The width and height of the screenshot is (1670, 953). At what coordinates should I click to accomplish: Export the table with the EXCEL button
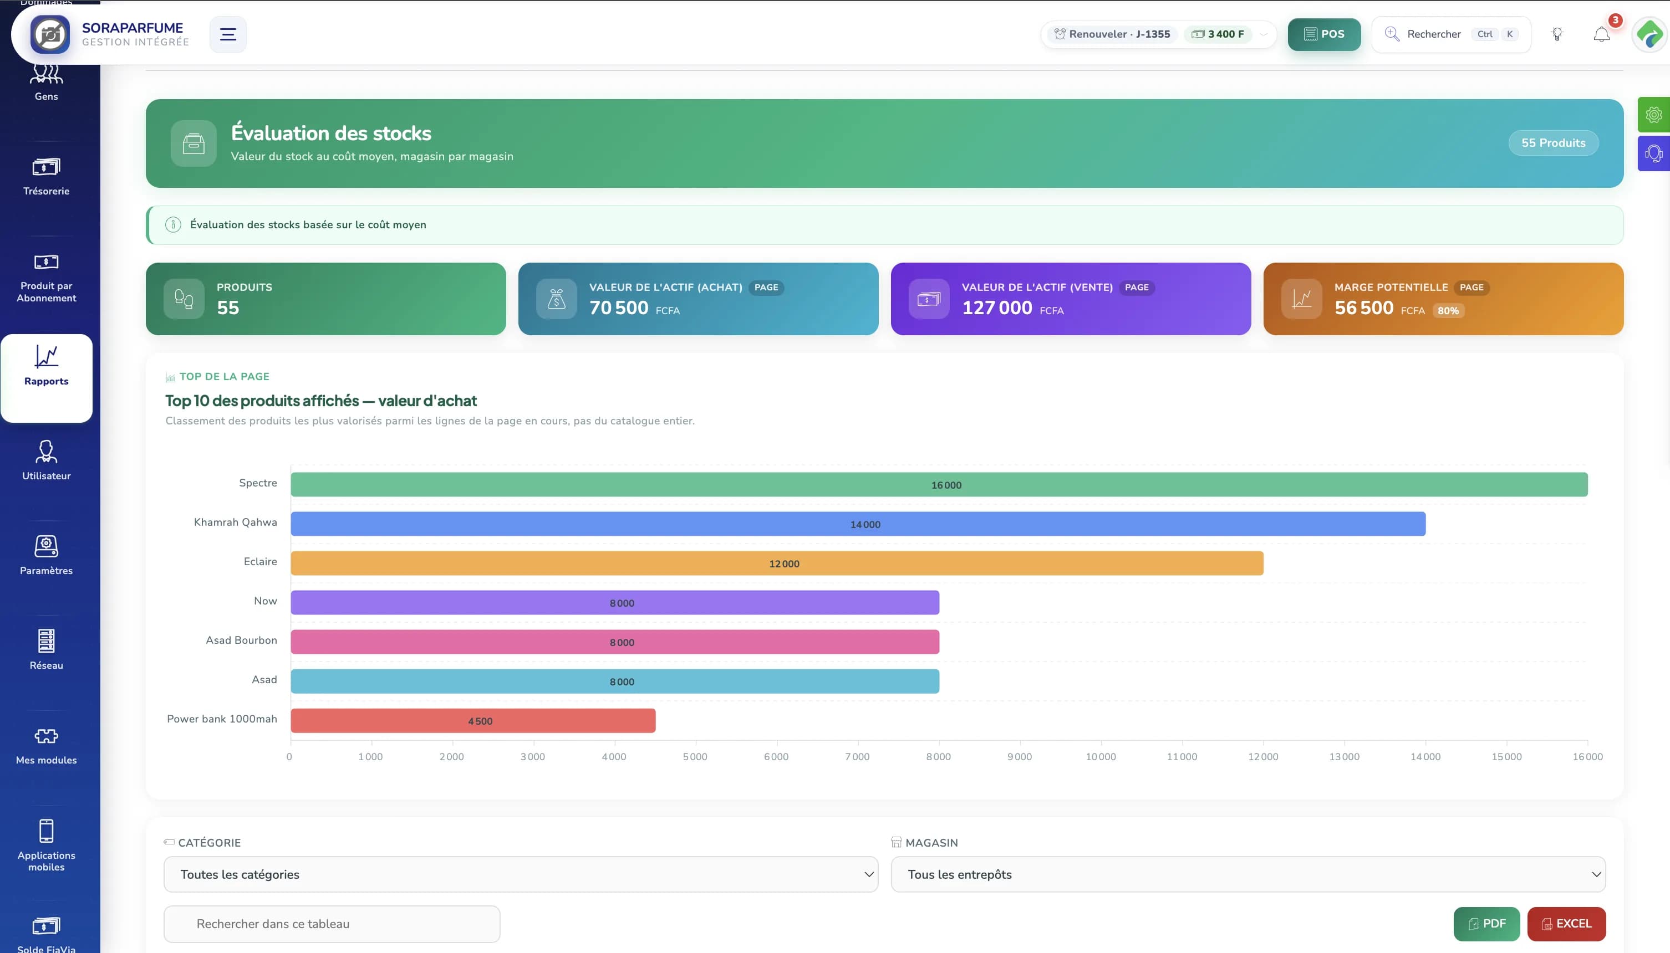[1566, 924]
